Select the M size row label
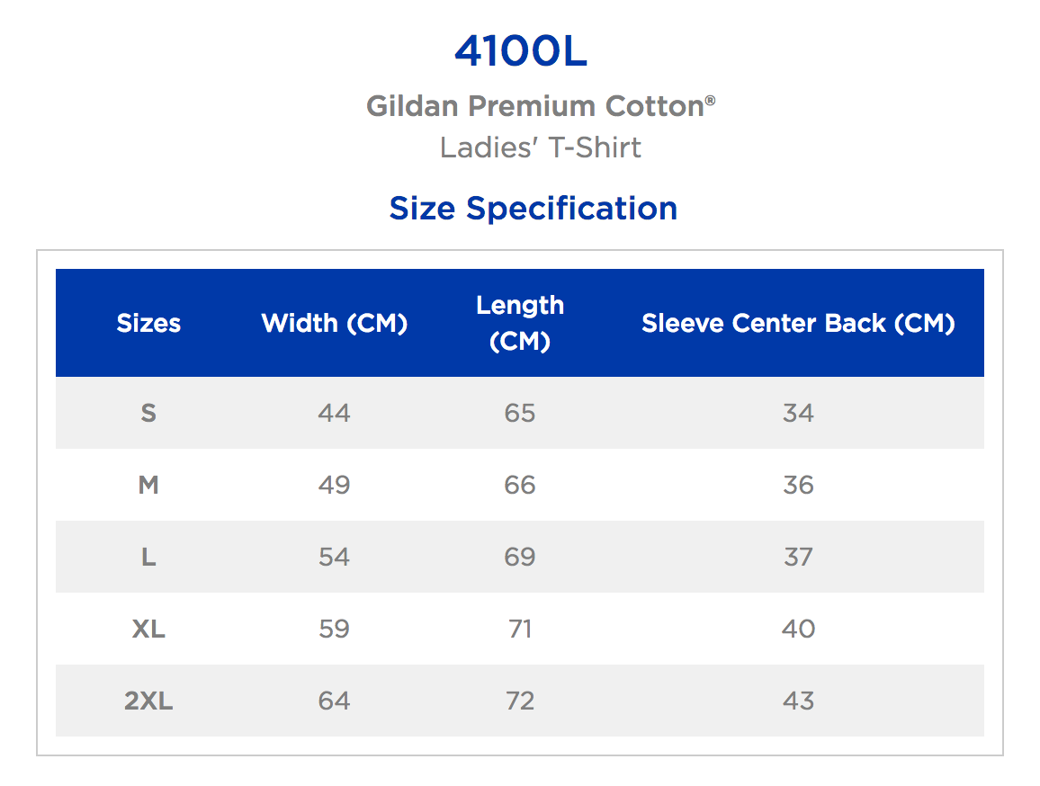1040x786 pixels. click(148, 486)
